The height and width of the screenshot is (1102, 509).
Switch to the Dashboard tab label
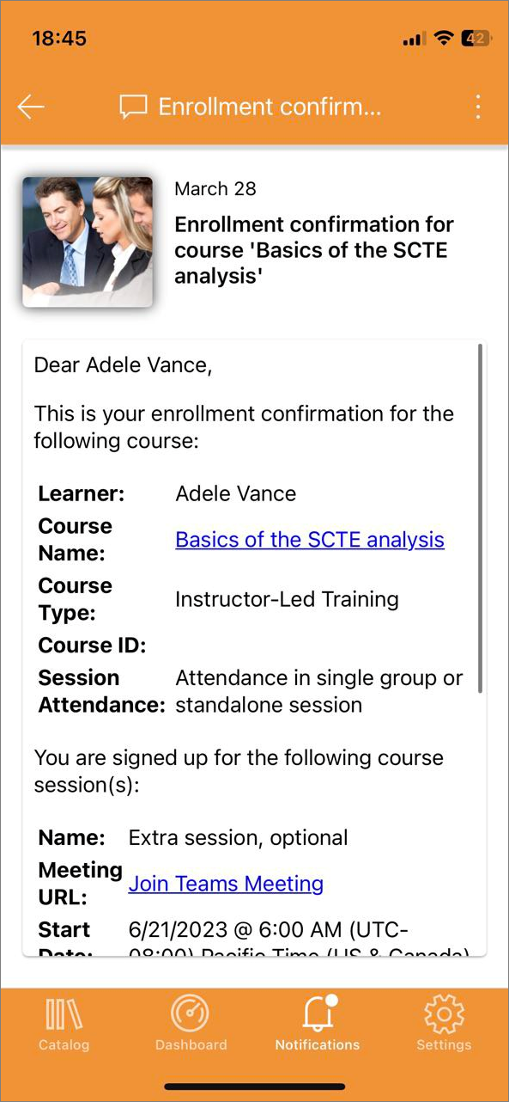[191, 1045]
